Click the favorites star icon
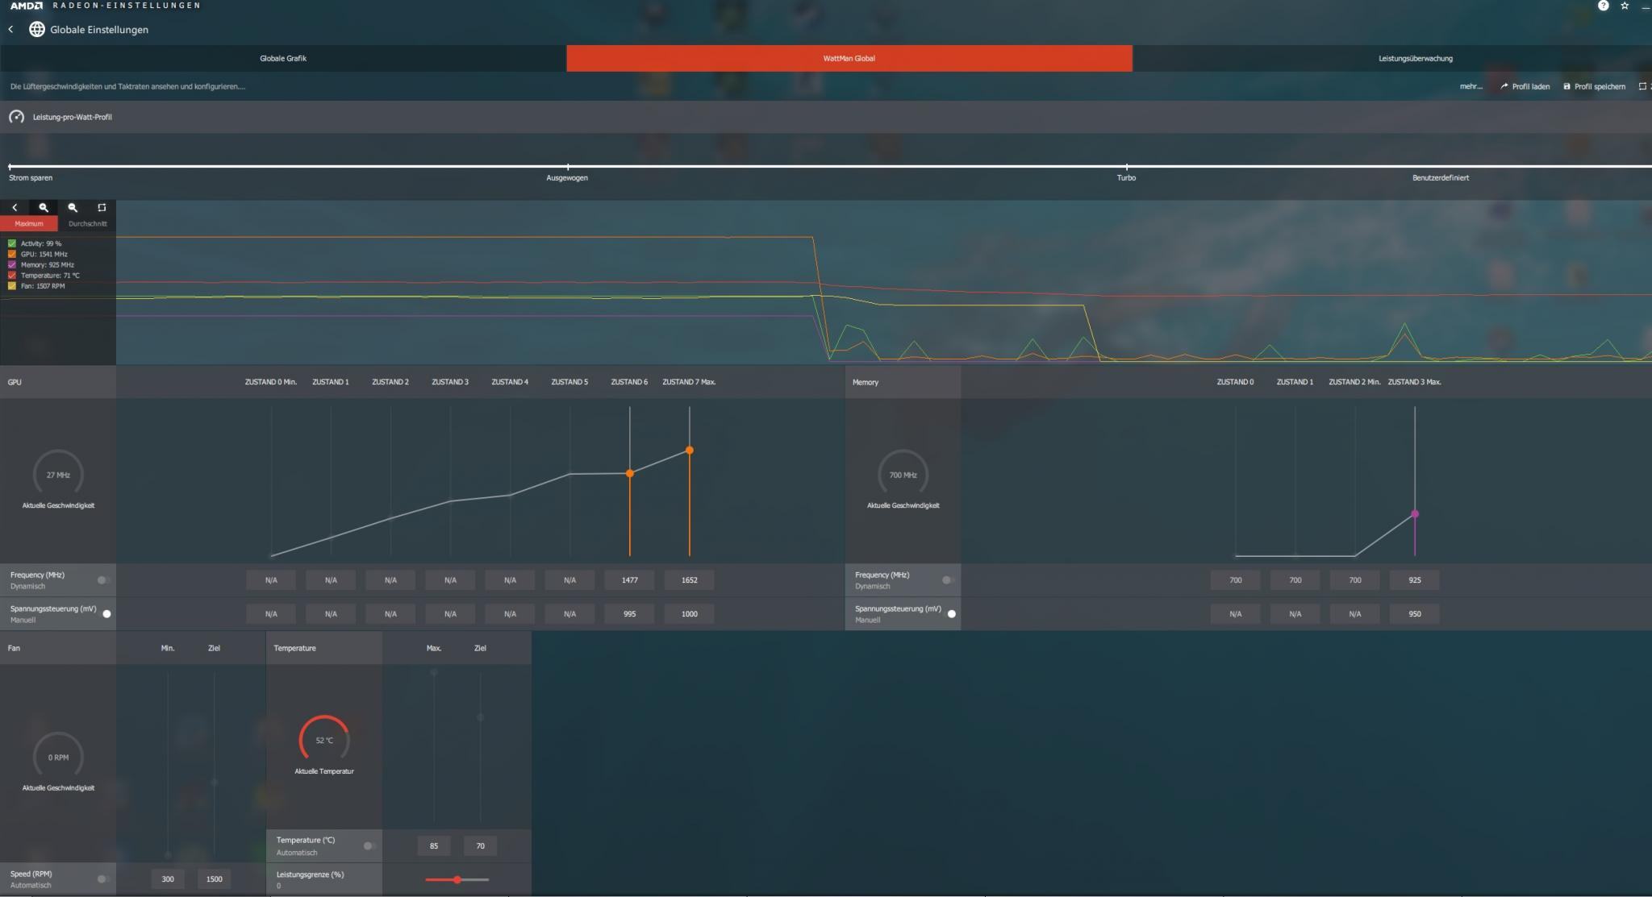The image size is (1652, 897). pyautogui.click(x=1625, y=6)
